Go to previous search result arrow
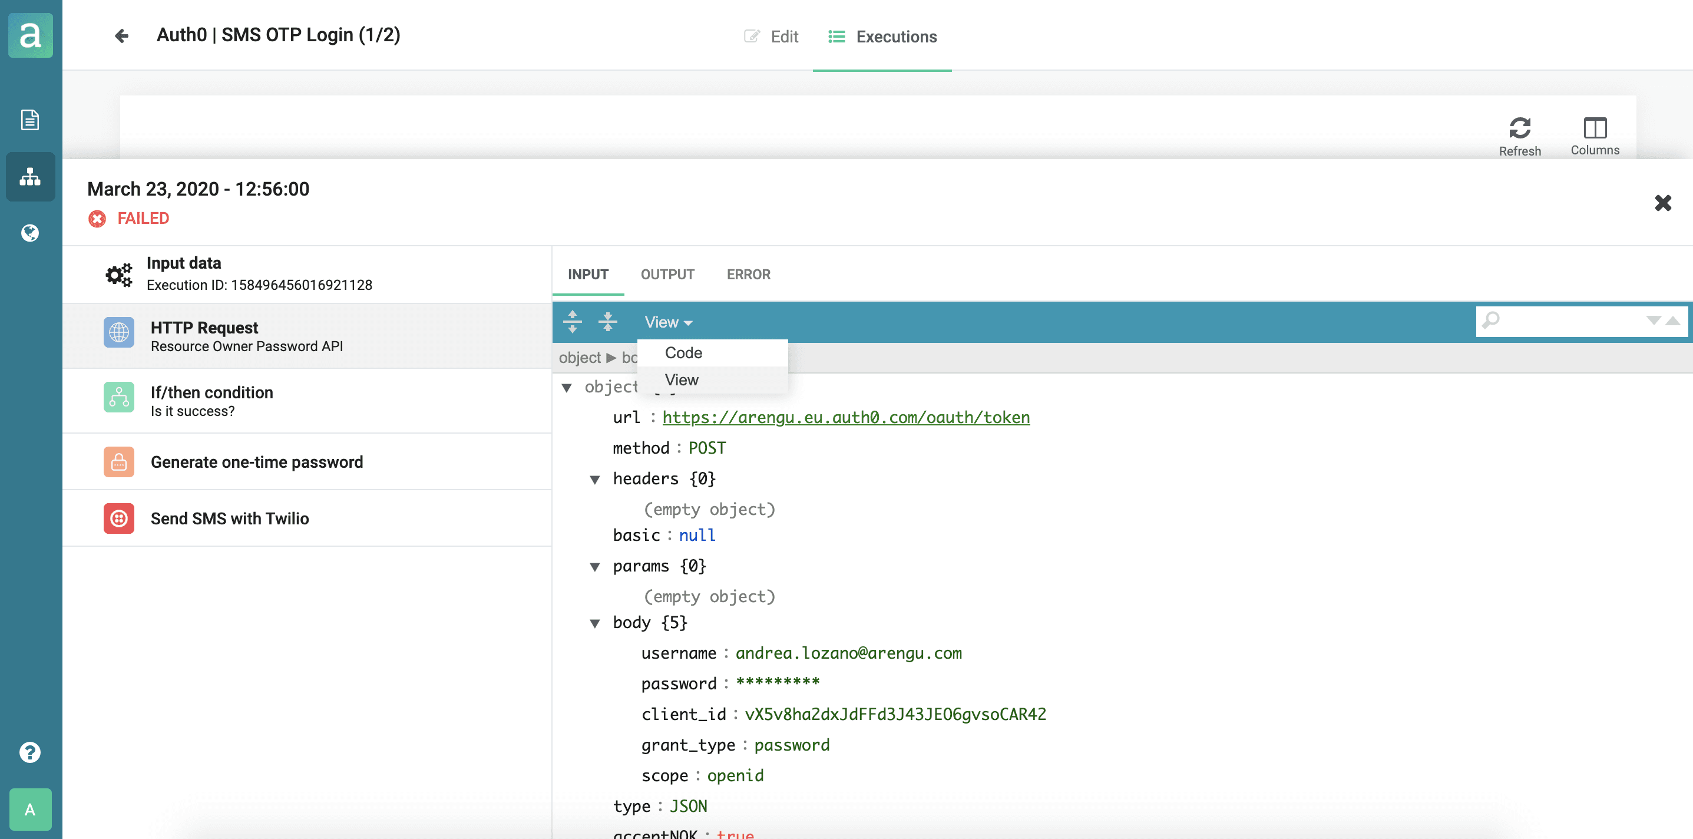1693x839 pixels. point(1672,320)
